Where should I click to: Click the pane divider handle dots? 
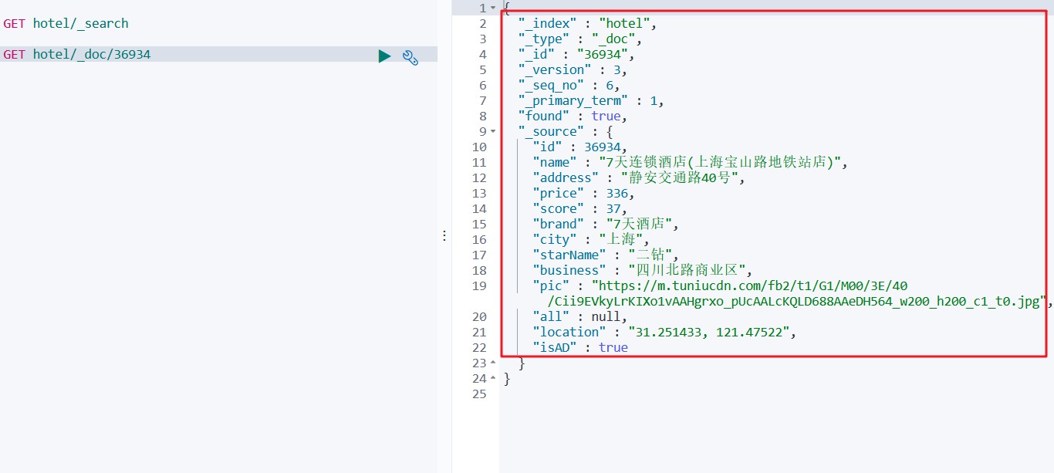tap(444, 236)
